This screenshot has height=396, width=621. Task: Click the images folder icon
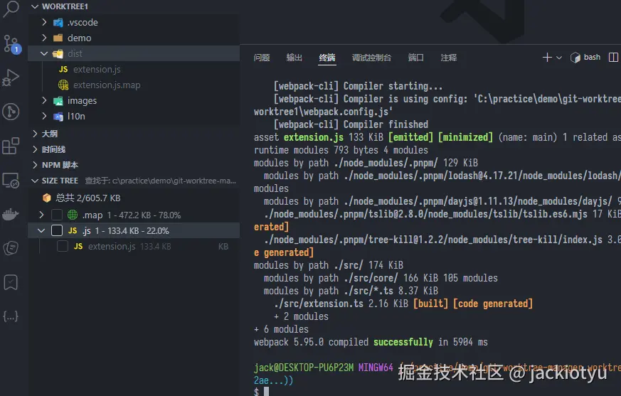(58, 100)
